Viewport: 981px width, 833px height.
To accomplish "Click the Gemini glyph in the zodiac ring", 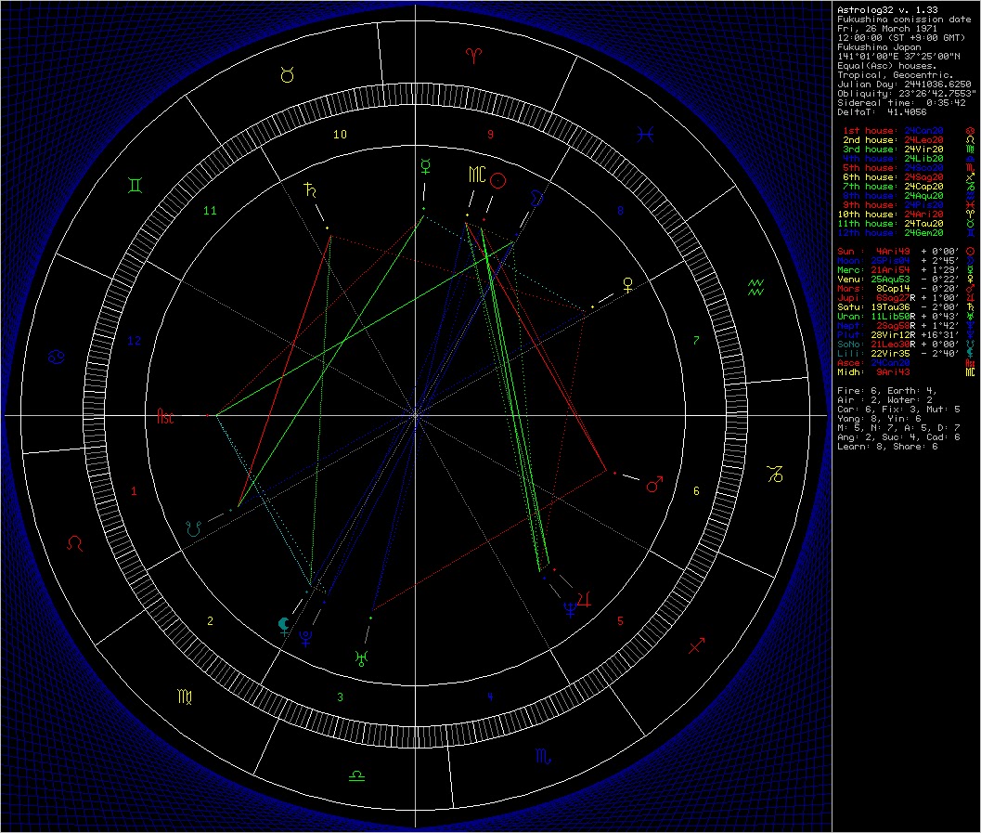I will (x=136, y=185).
